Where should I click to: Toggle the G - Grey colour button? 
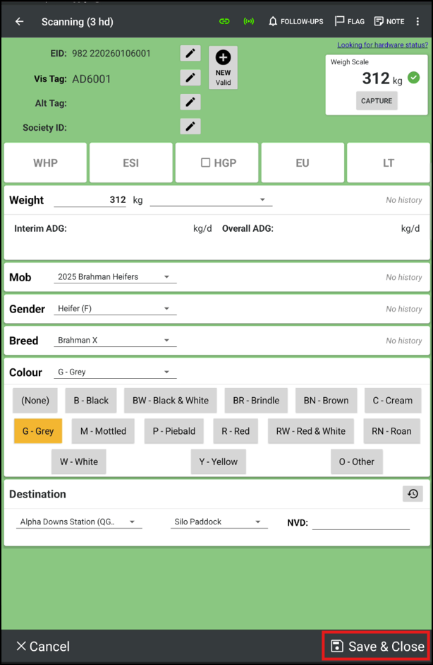tap(38, 431)
